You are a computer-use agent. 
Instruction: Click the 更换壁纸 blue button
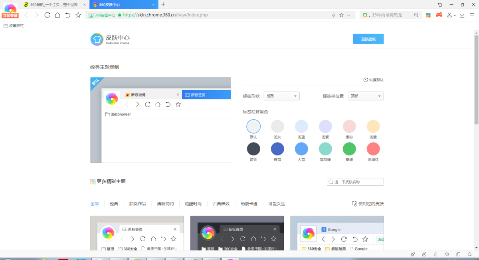pos(368,39)
